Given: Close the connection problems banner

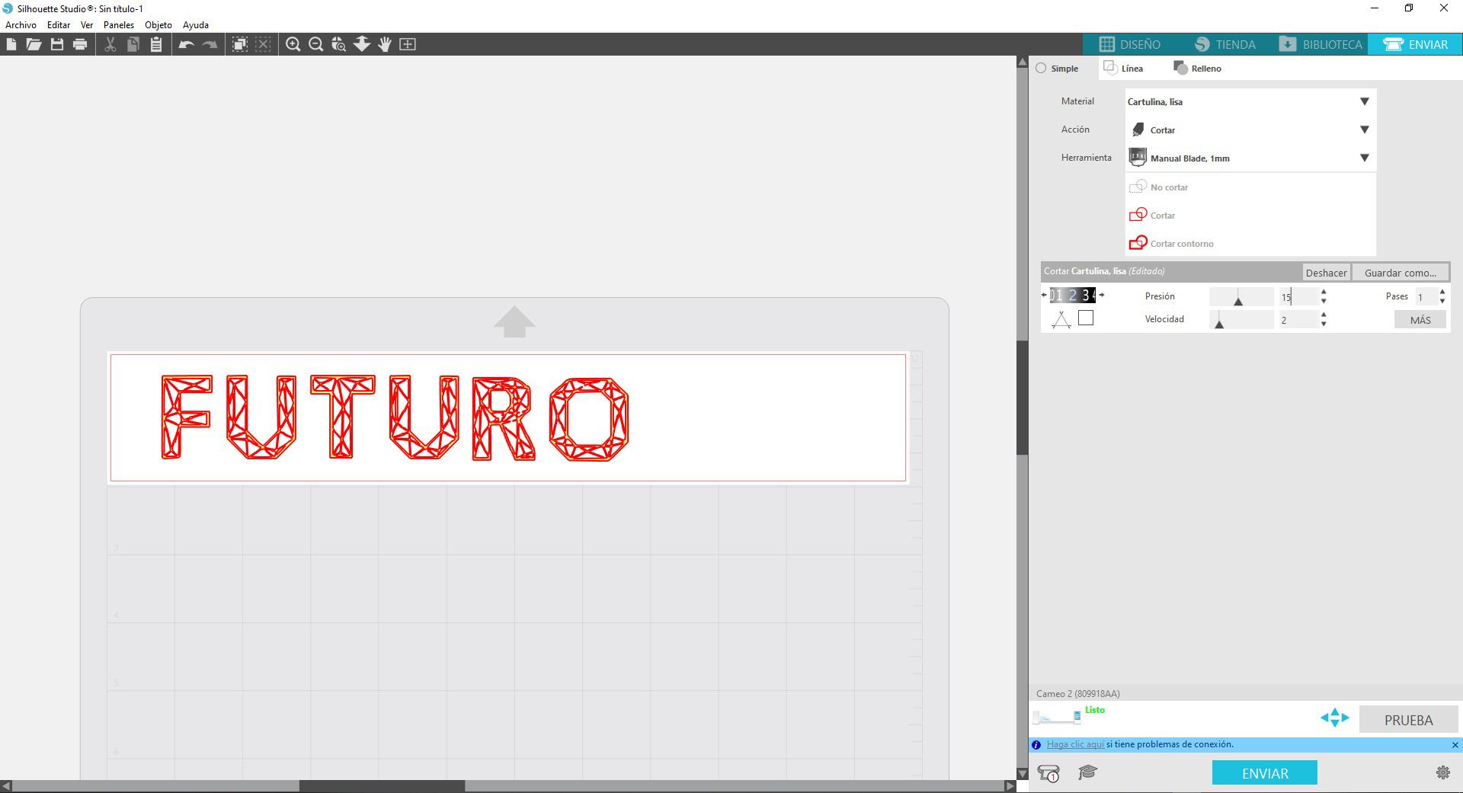Looking at the screenshot, I should coord(1455,745).
